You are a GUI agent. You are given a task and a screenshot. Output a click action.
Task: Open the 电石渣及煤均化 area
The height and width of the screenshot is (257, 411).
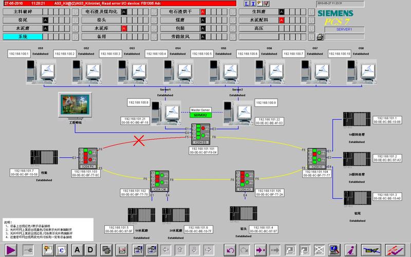(101, 12)
